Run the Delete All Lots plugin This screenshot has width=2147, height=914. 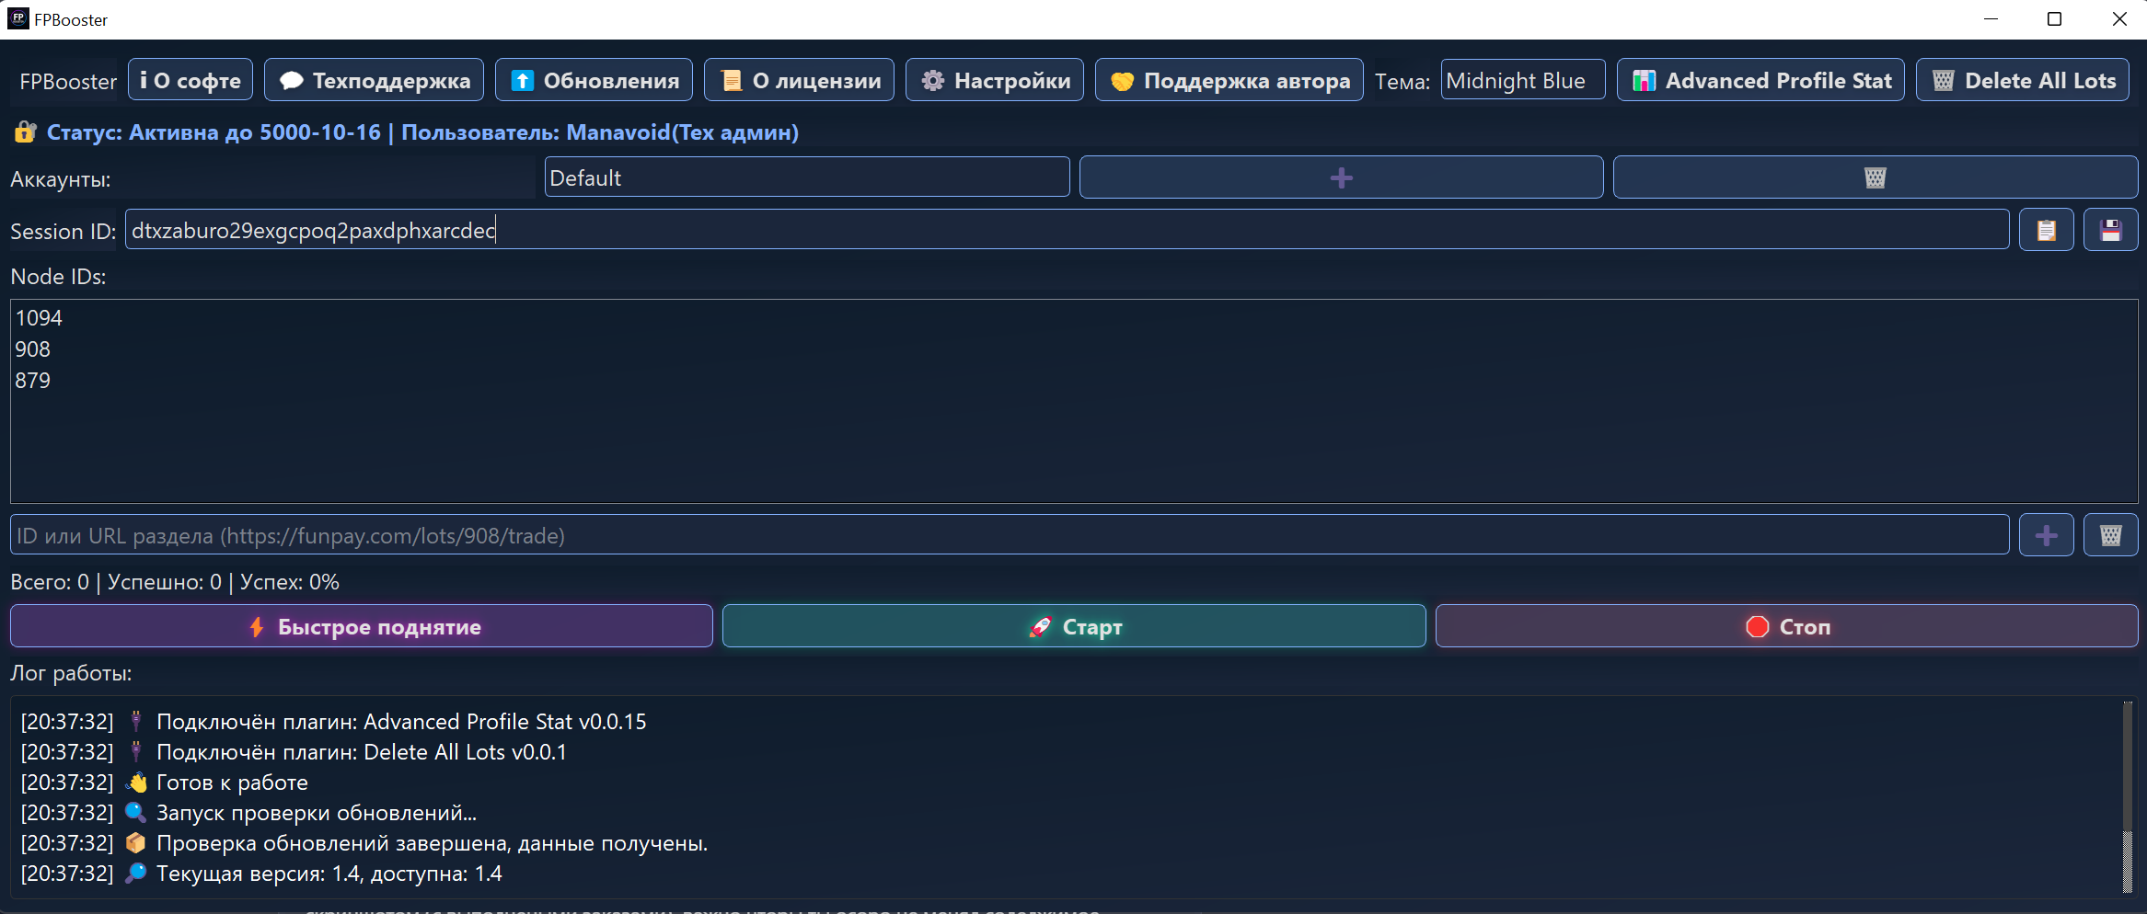pos(2022,81)
